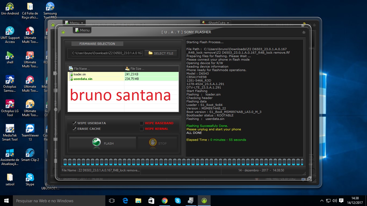Open shell desktop shortcut
Viewport: 367px width, 206px height.
pyautogui.click(x=10, y=57)
